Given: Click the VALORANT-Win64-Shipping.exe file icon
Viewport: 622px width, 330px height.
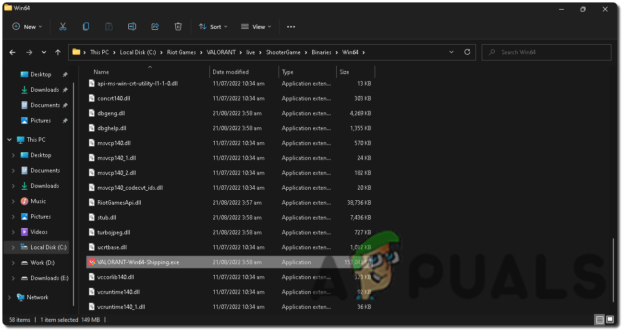Looking at the screenshot, I should click(x=92, y=262).
